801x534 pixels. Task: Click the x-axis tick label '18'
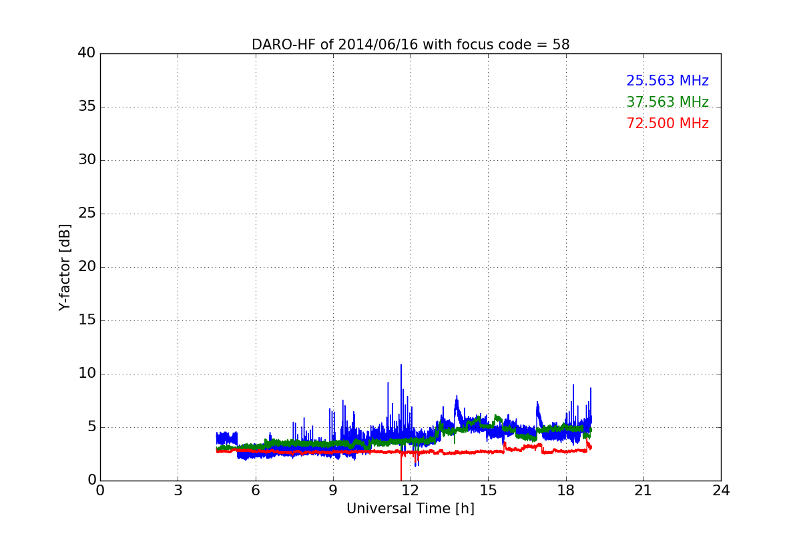[x=566, y=491]
